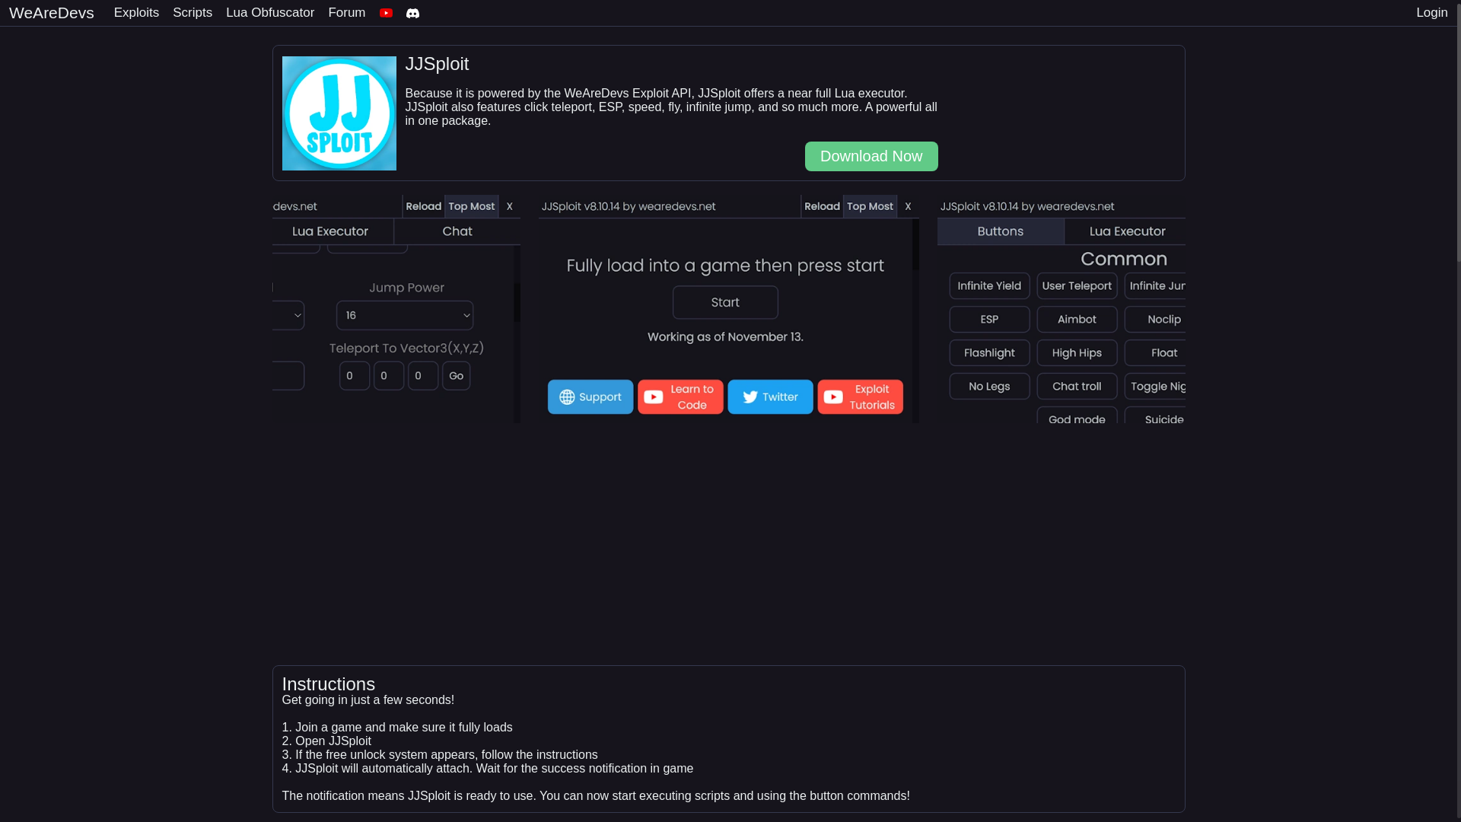Click the Login link
Image resolution: width=1461 pixels, height=822 pixels.
[1431, 13]
